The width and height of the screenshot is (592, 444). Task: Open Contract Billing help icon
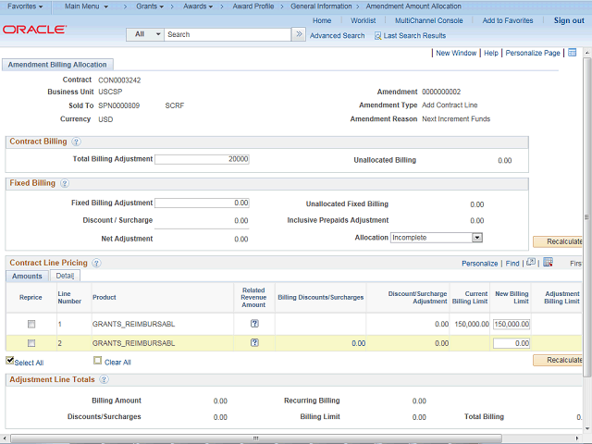[76, 142]
